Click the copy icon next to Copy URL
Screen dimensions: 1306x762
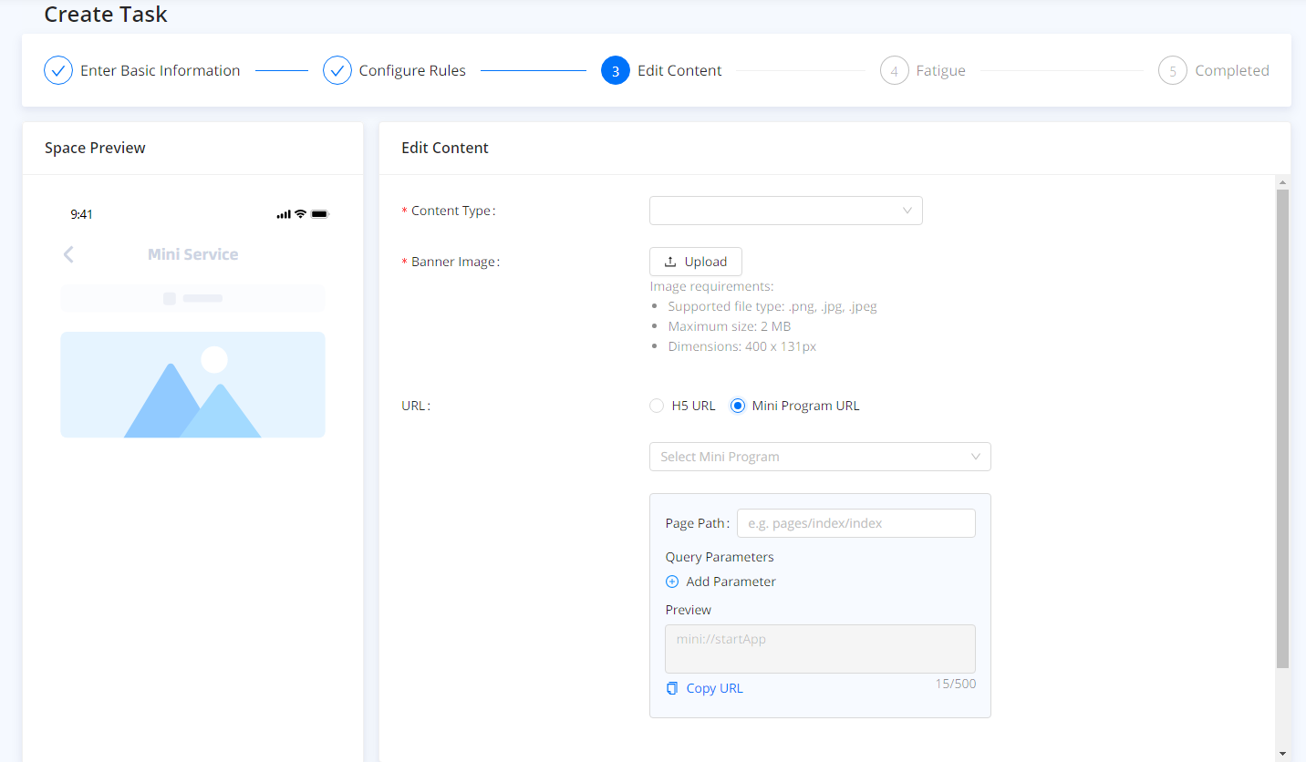pos(672,688)
